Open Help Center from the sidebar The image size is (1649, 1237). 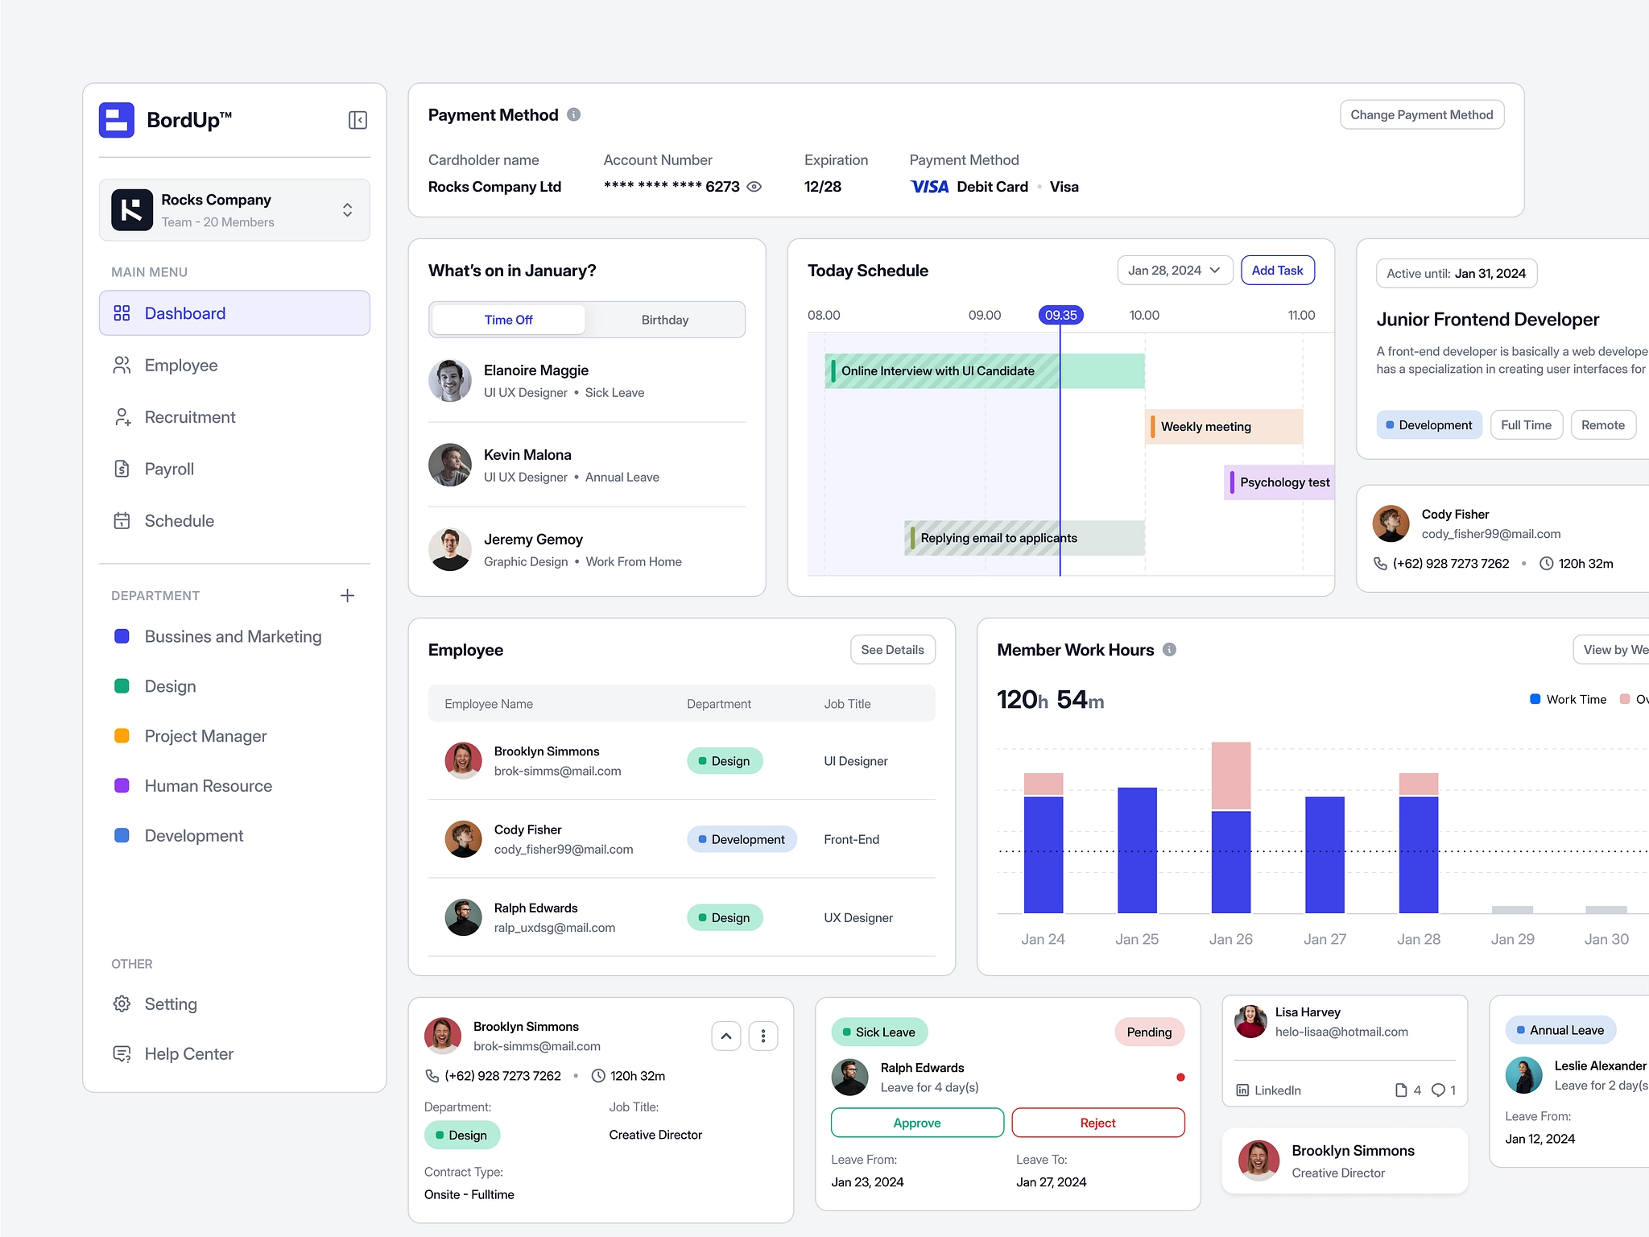coord(188,1053)
